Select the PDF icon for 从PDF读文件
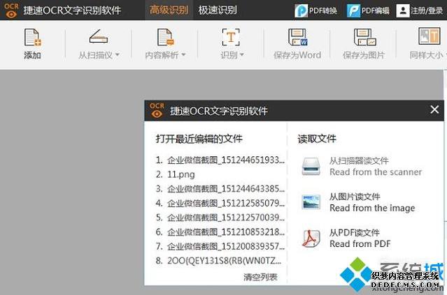 click(311, 239)
